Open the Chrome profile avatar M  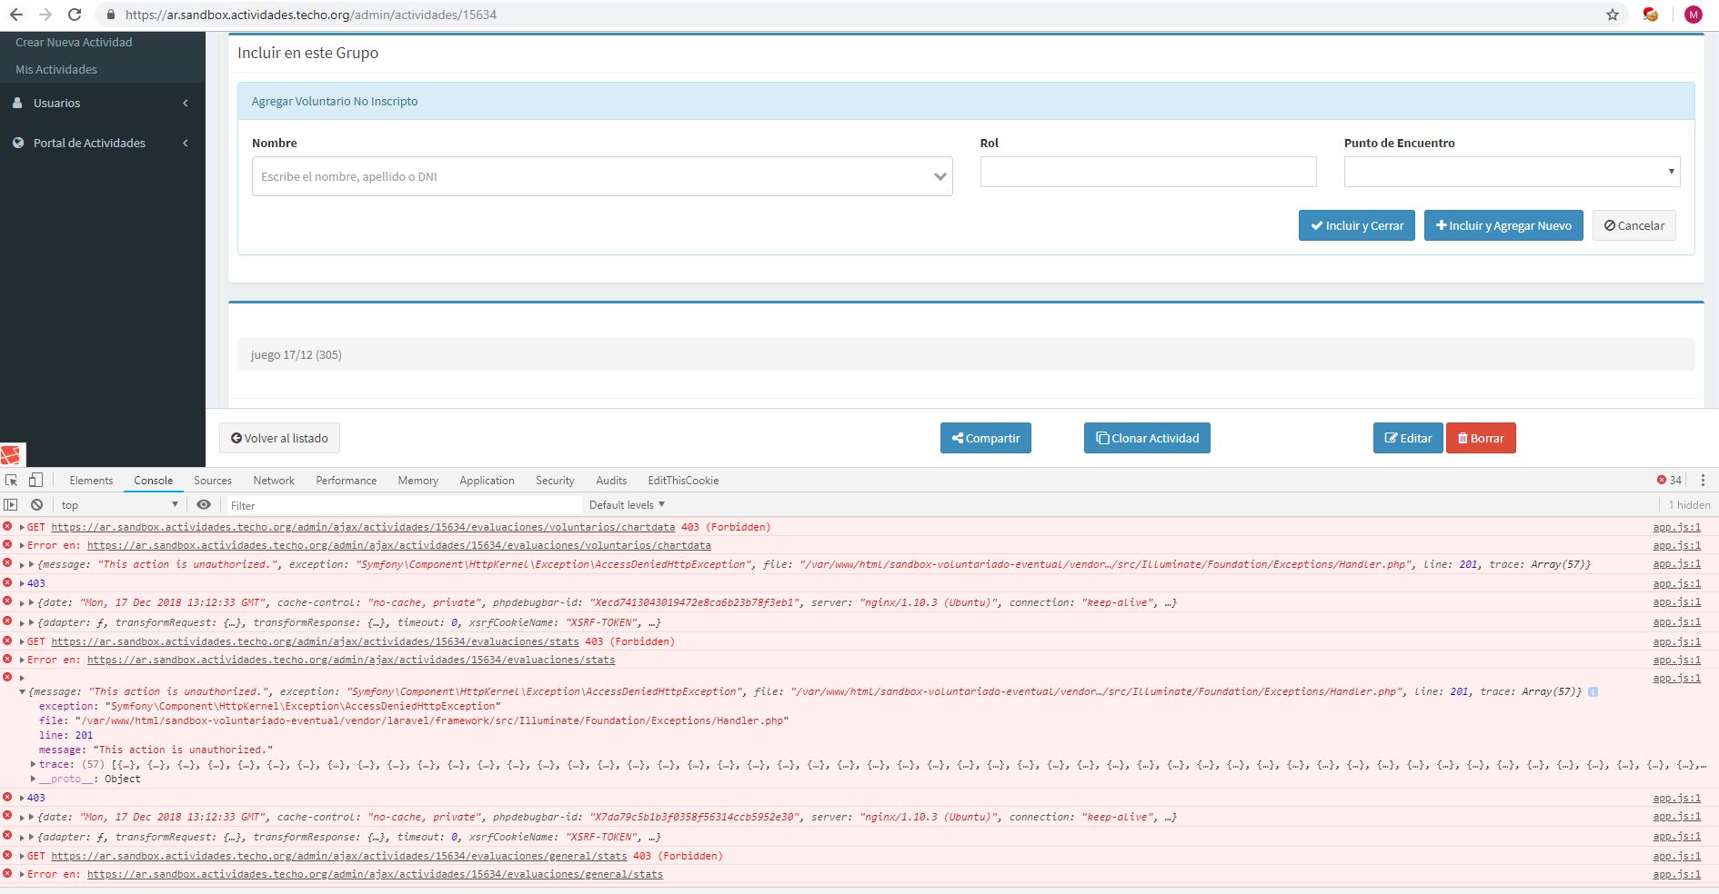click(x=1693, y=15)
